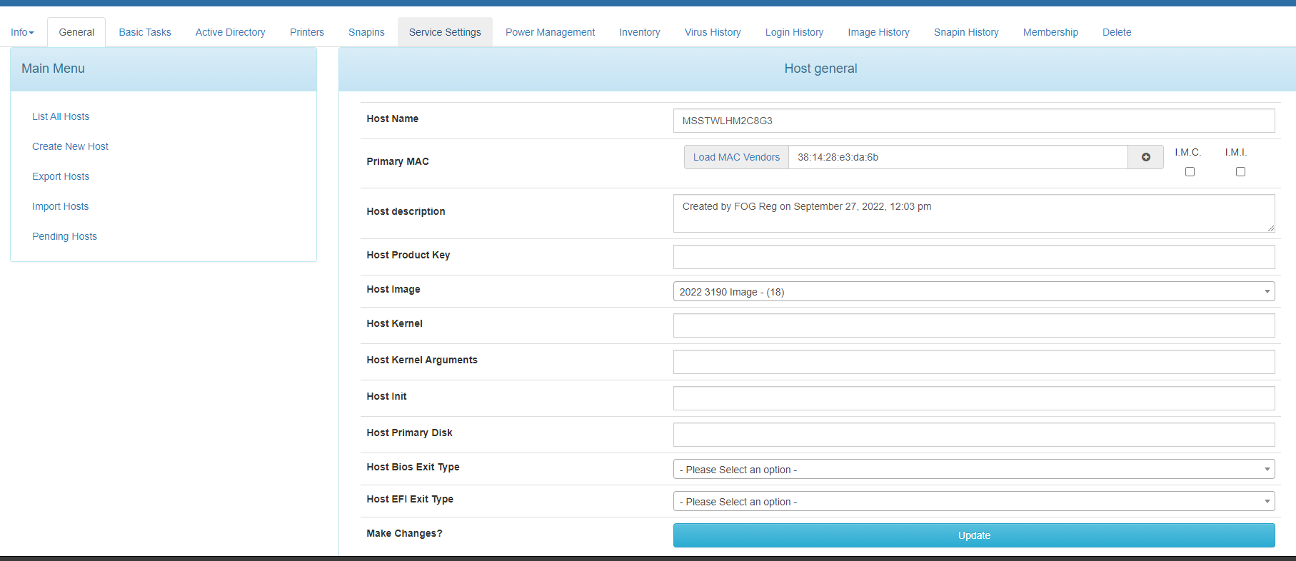Open the Export Hosts link
Viewport: 1296px width, 561px height.
[61, 176]
